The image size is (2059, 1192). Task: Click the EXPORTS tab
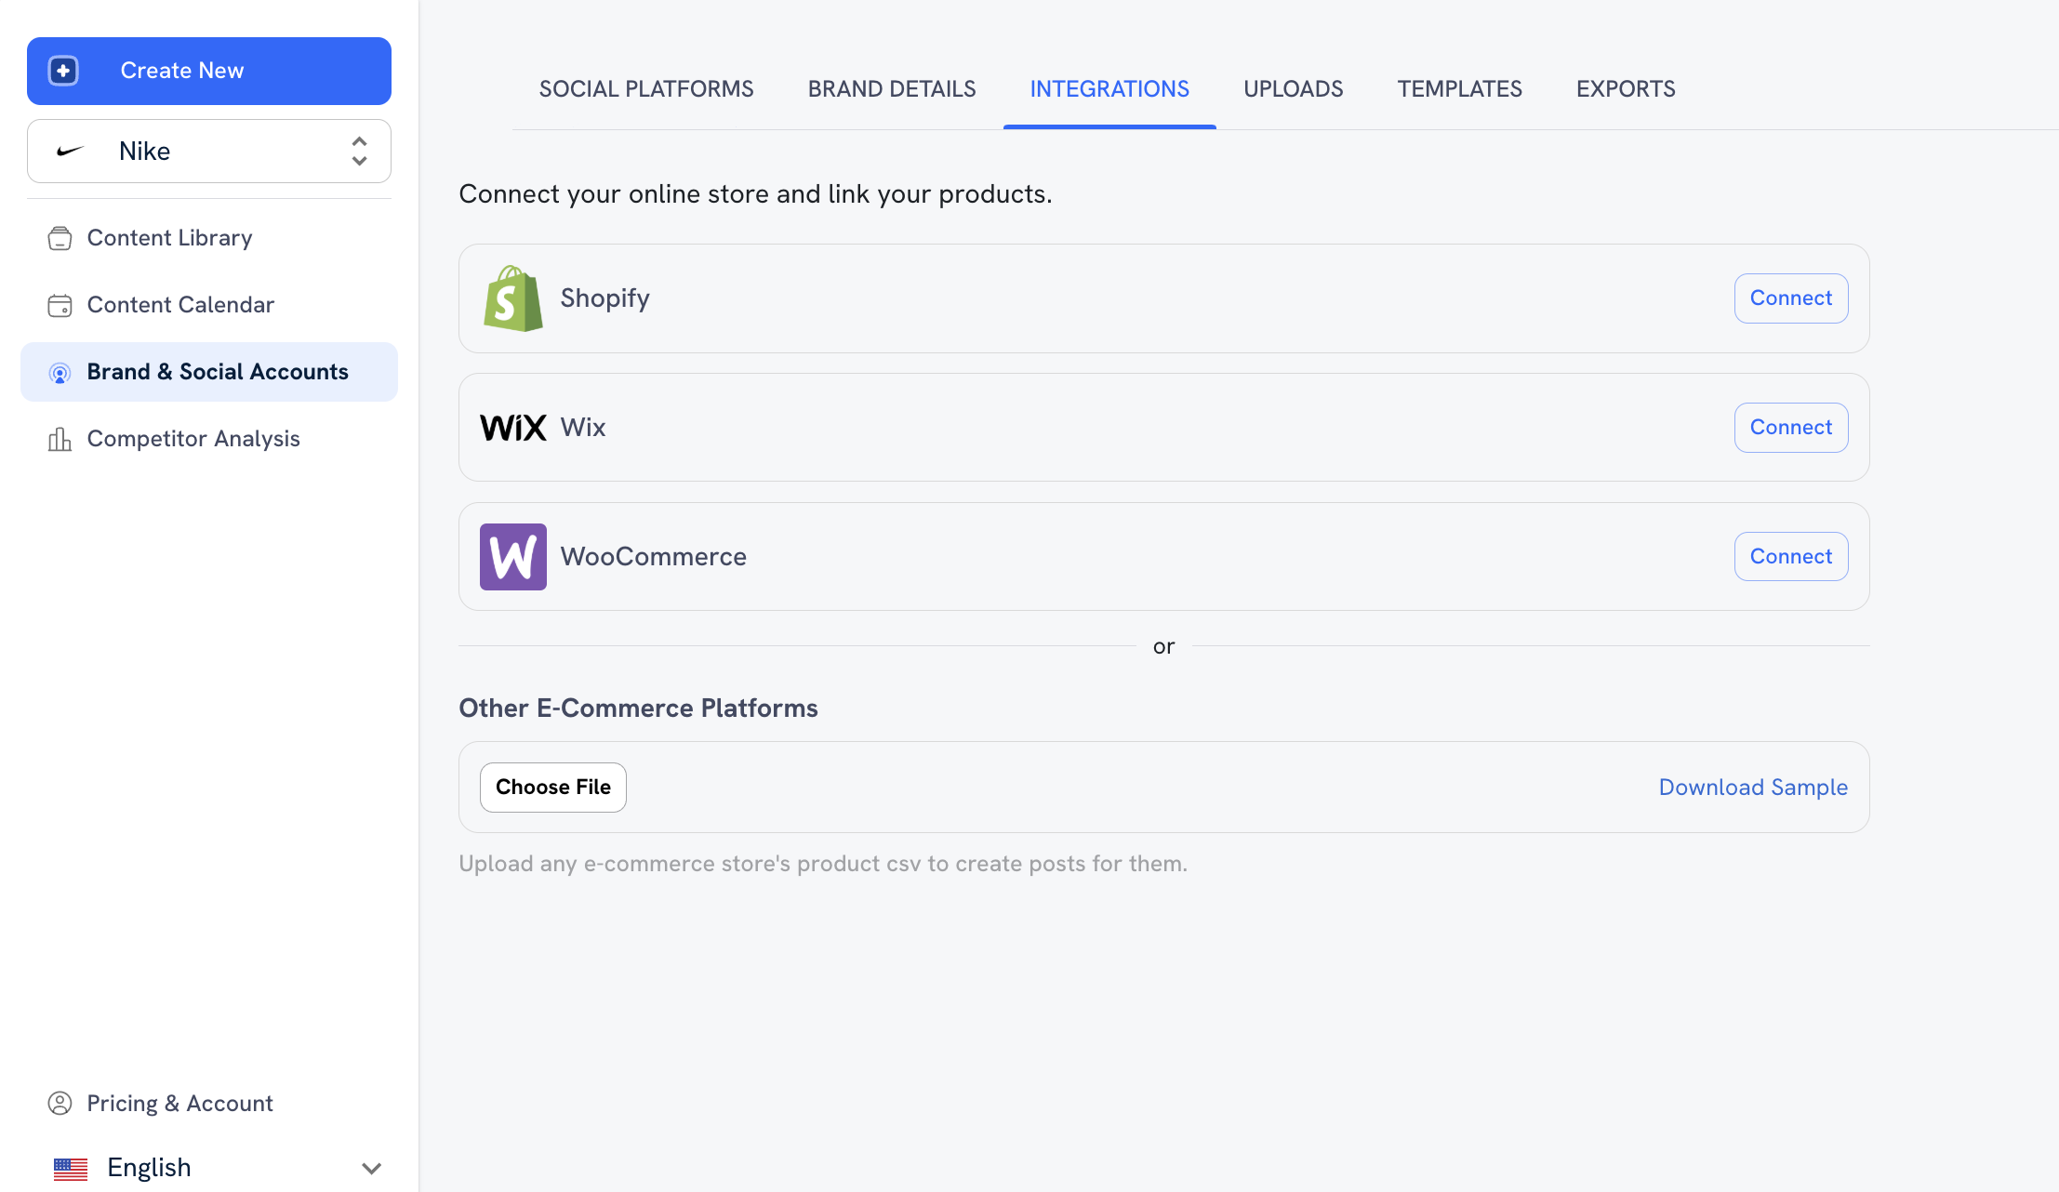tap(1625, 88)
